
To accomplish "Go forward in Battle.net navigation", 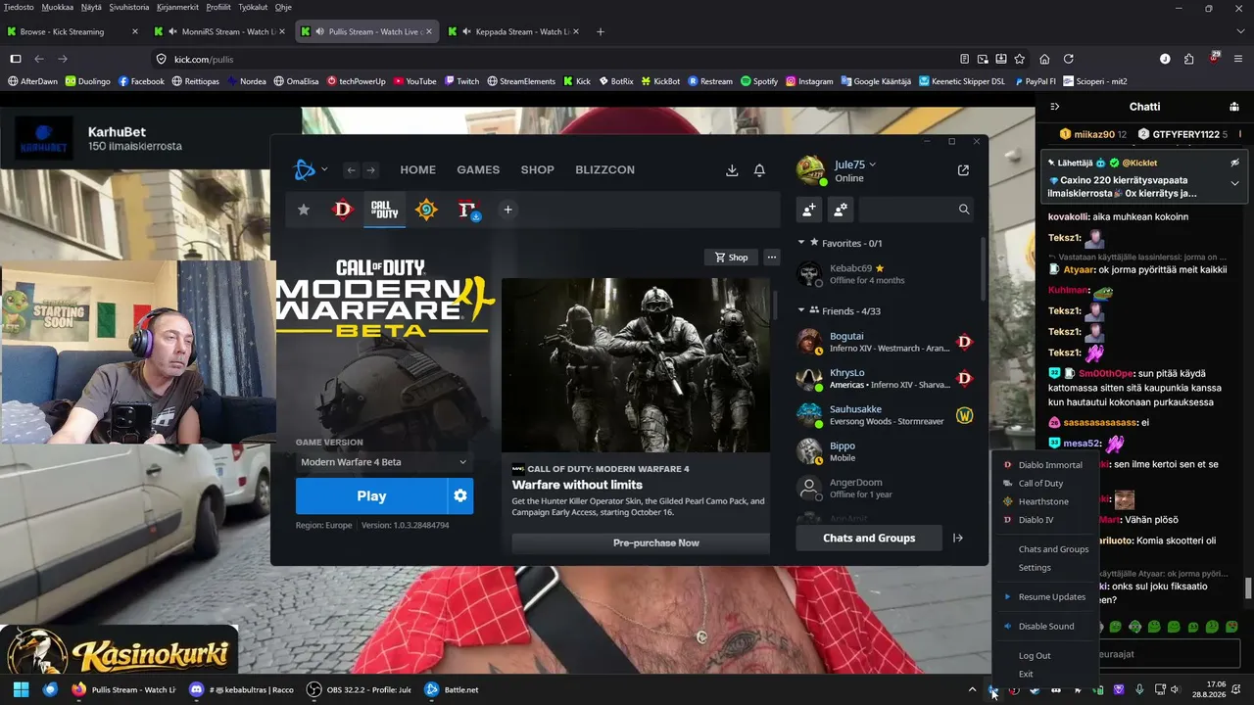I will coord(370,170).
